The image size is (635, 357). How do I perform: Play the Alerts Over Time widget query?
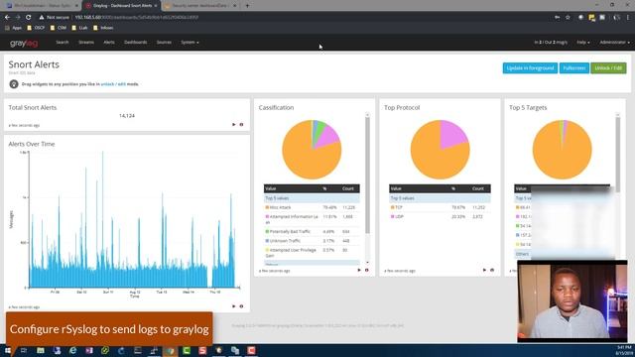coord(234,306)
